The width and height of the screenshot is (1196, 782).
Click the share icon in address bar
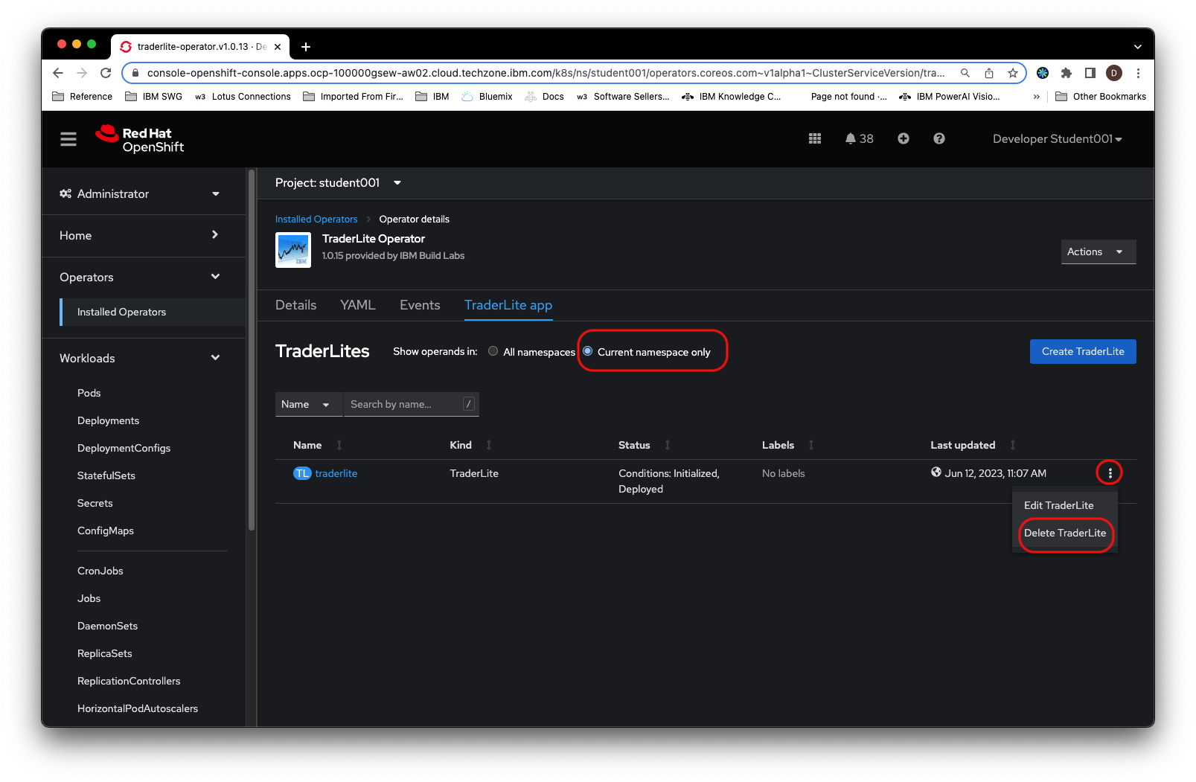click(989, 73)
